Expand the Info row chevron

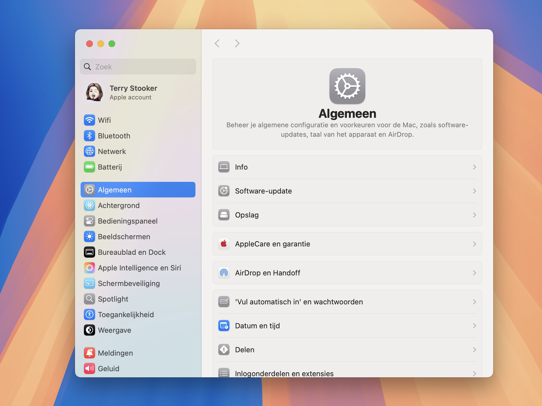[x=474, y=167]
